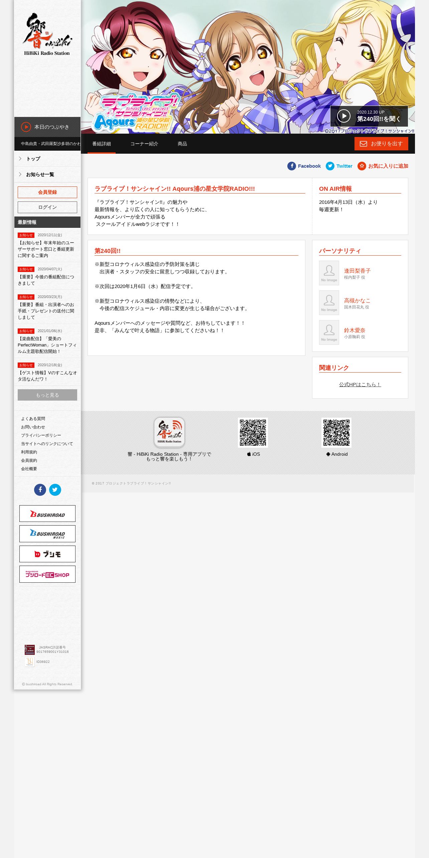Open 高槻かなこ personality profile
Viewport: 429px width, 858px height.
coord(357,301)
